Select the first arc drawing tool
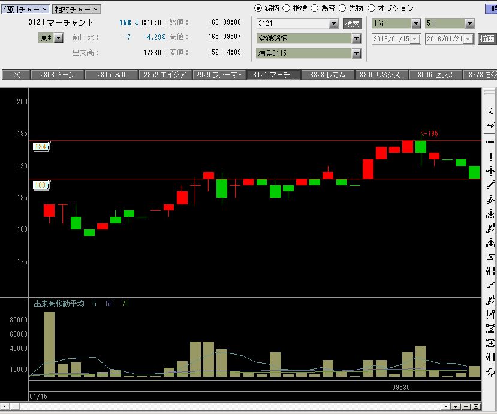 coord(490,214)
